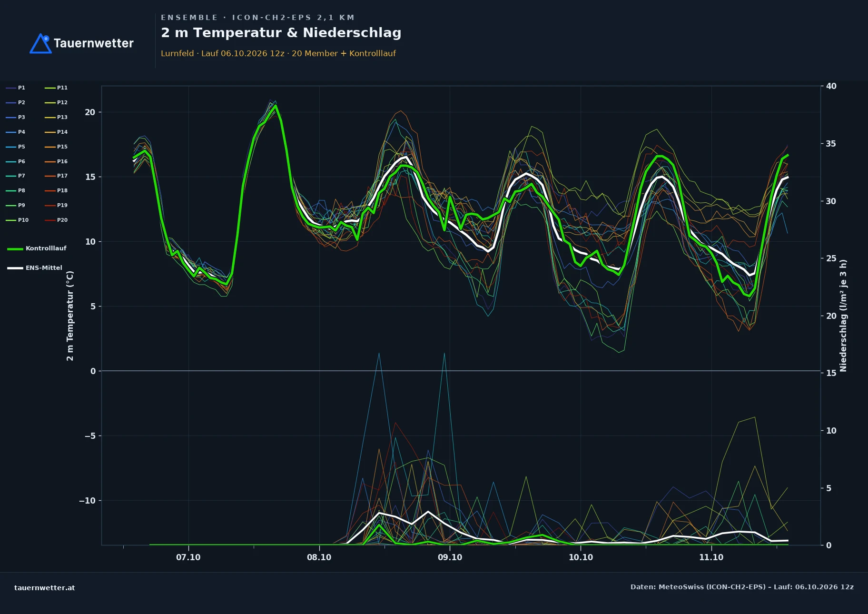Open the tauernwetter.at footer link

click(x=45, y=588)
